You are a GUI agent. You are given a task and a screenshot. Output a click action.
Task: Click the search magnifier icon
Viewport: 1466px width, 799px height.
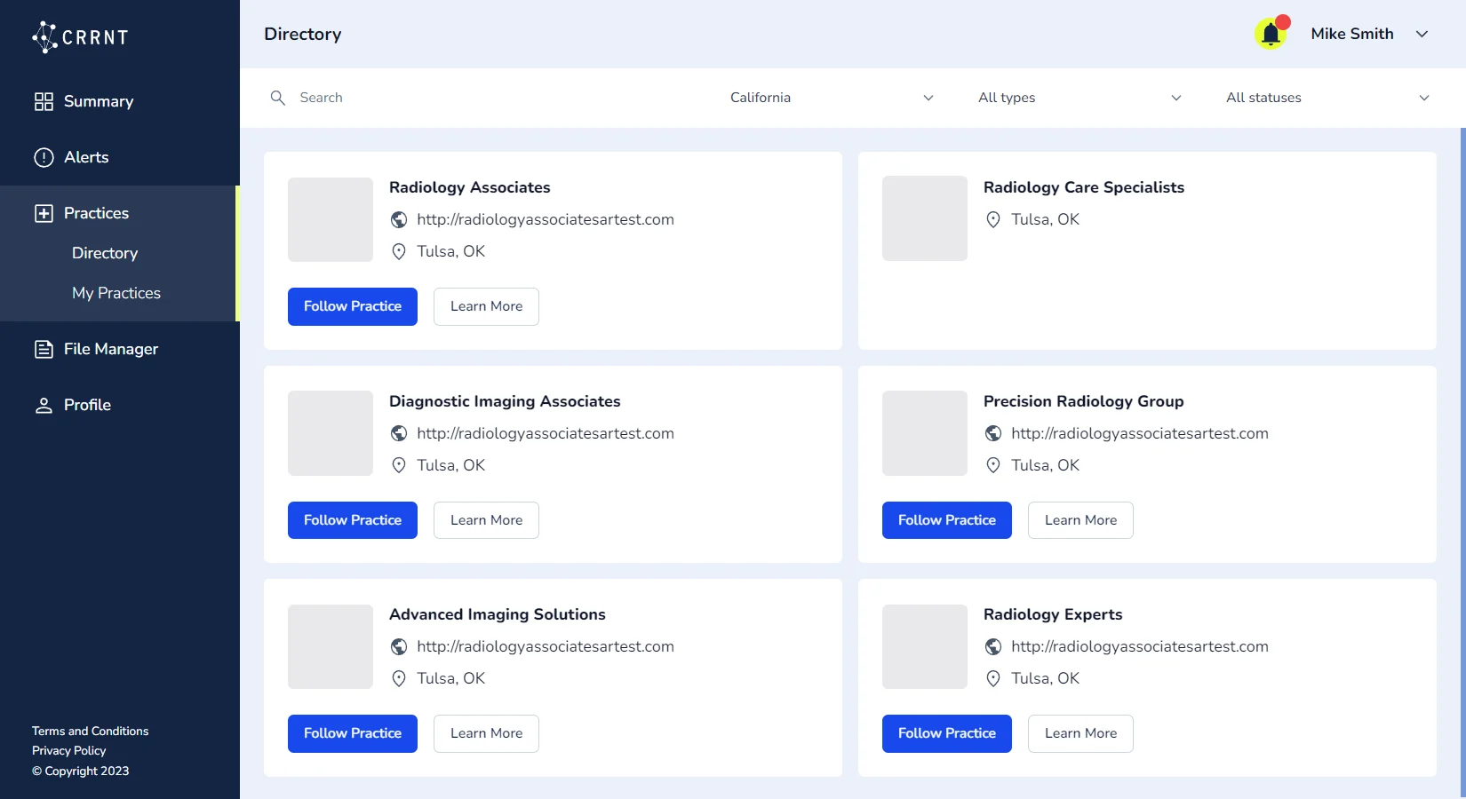coord(278,98)
